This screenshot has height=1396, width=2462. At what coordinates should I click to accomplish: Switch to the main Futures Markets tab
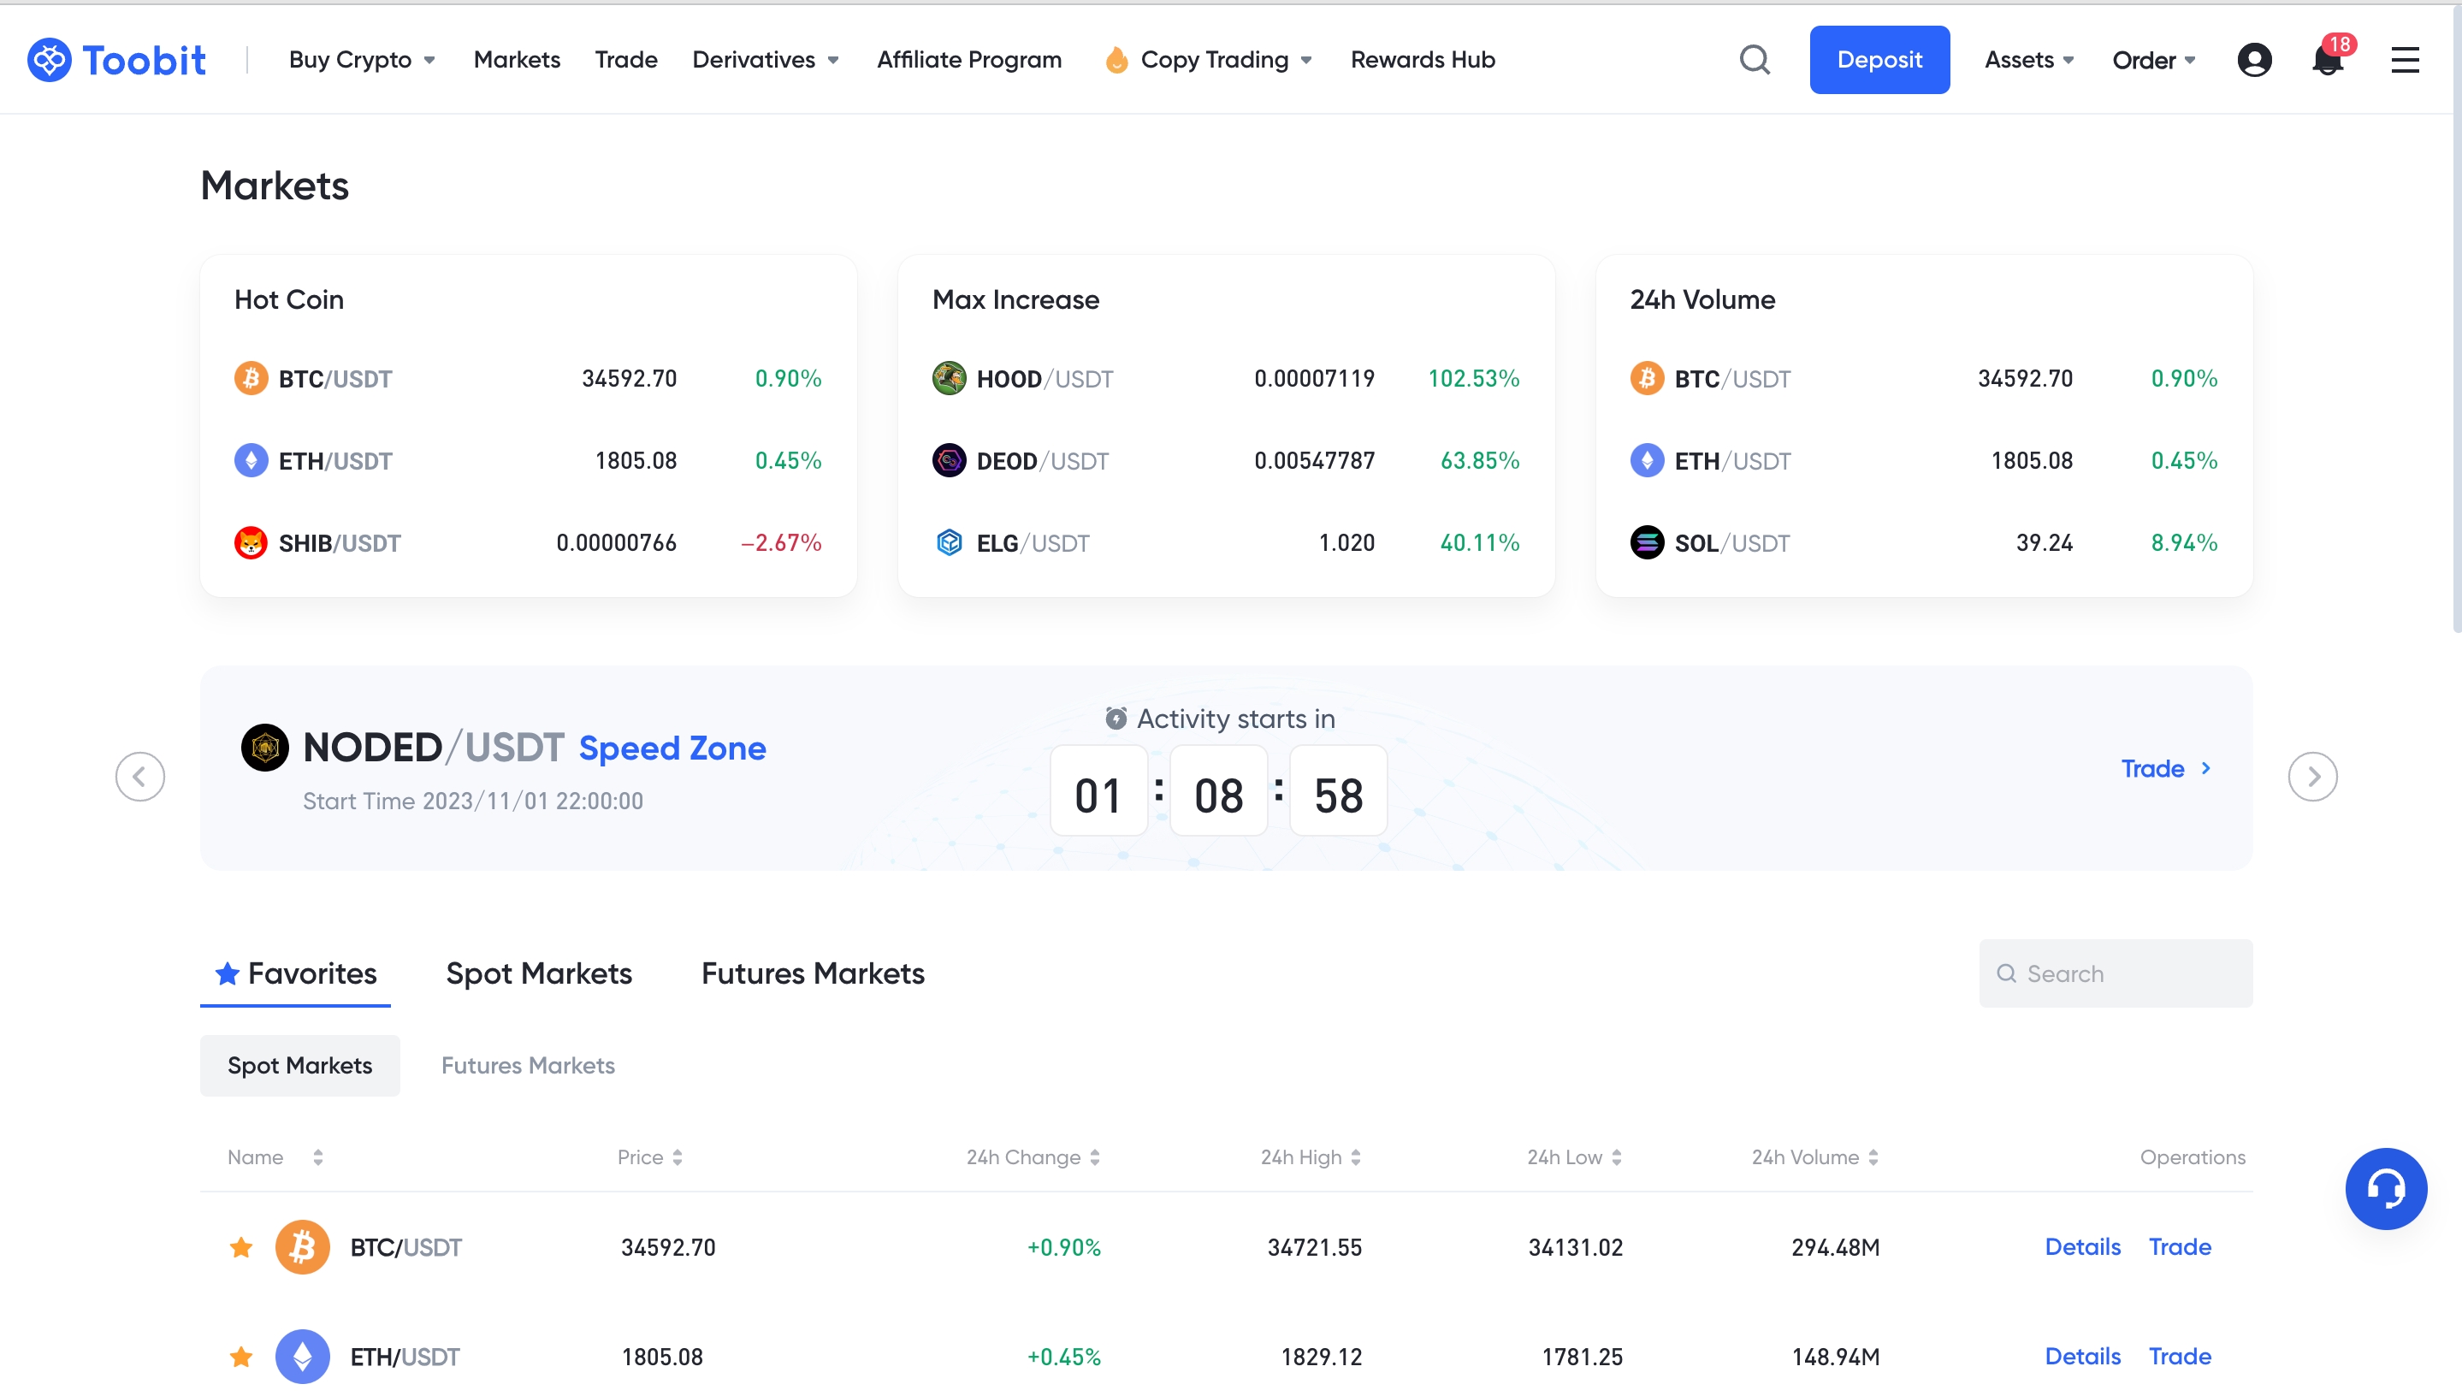click(813, 973)
